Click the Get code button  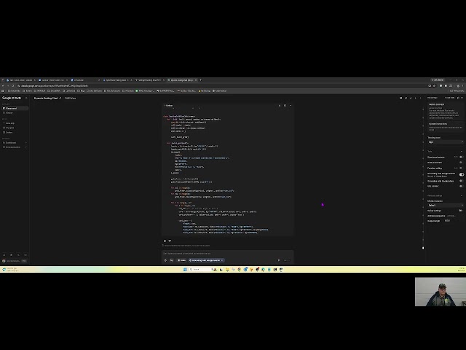click(450, 98)
